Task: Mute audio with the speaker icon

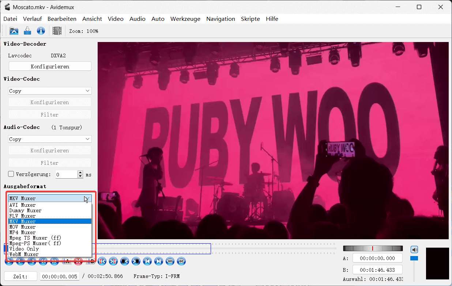Action: [x=414, y=250]
